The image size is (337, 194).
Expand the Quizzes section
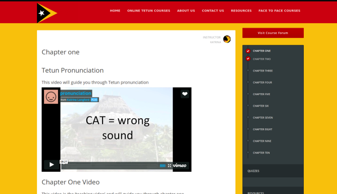(x=273, y=171)
